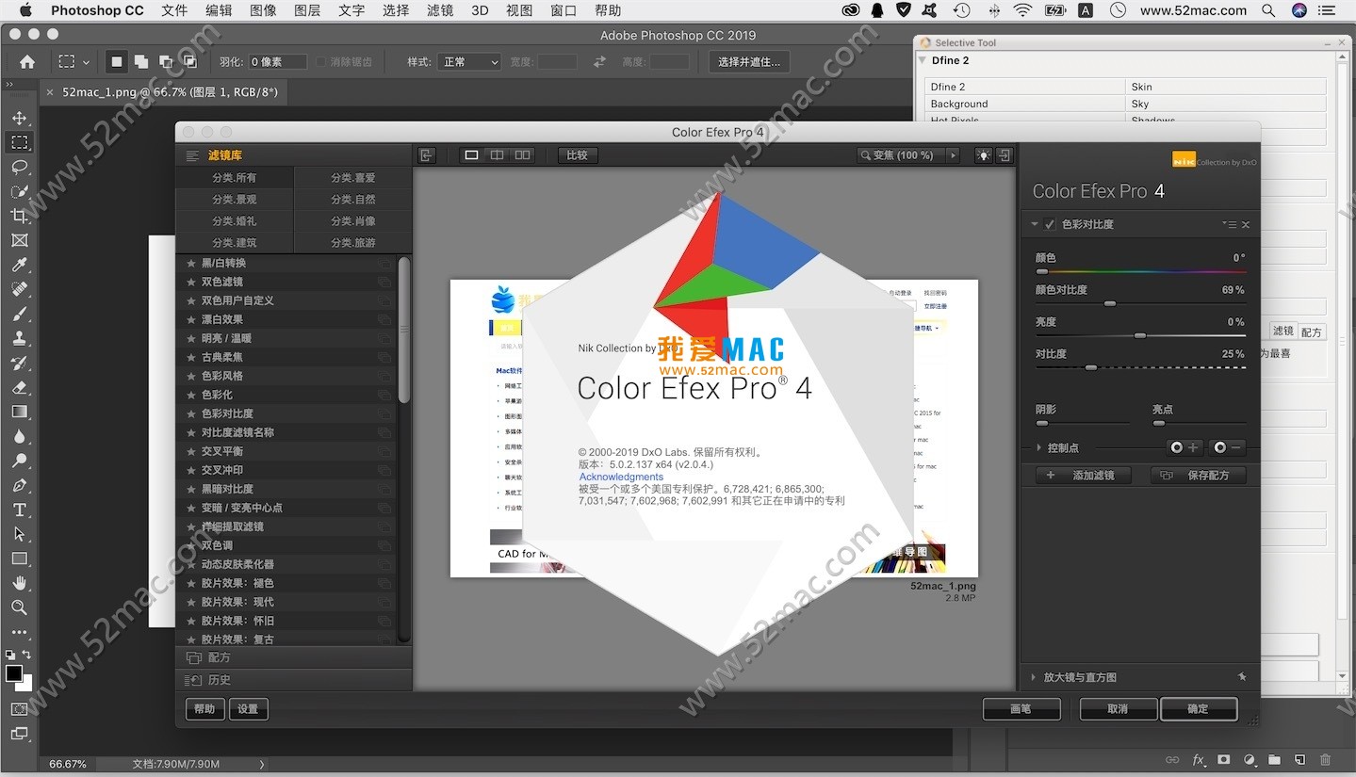Select the Brush tool
This screenshot has height=777, width=1356.
[19, 315]
